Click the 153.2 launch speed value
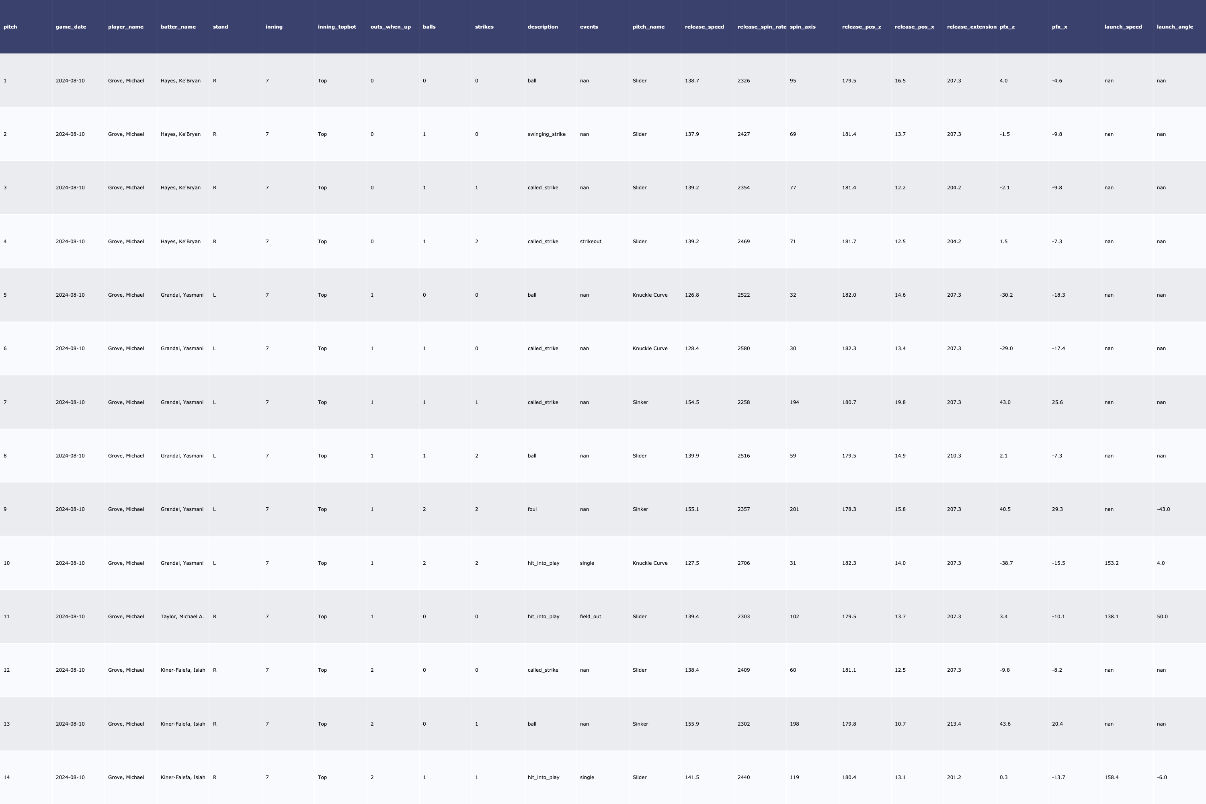The width and height of the screenshot is (1206, 804). click(1111, 563)
